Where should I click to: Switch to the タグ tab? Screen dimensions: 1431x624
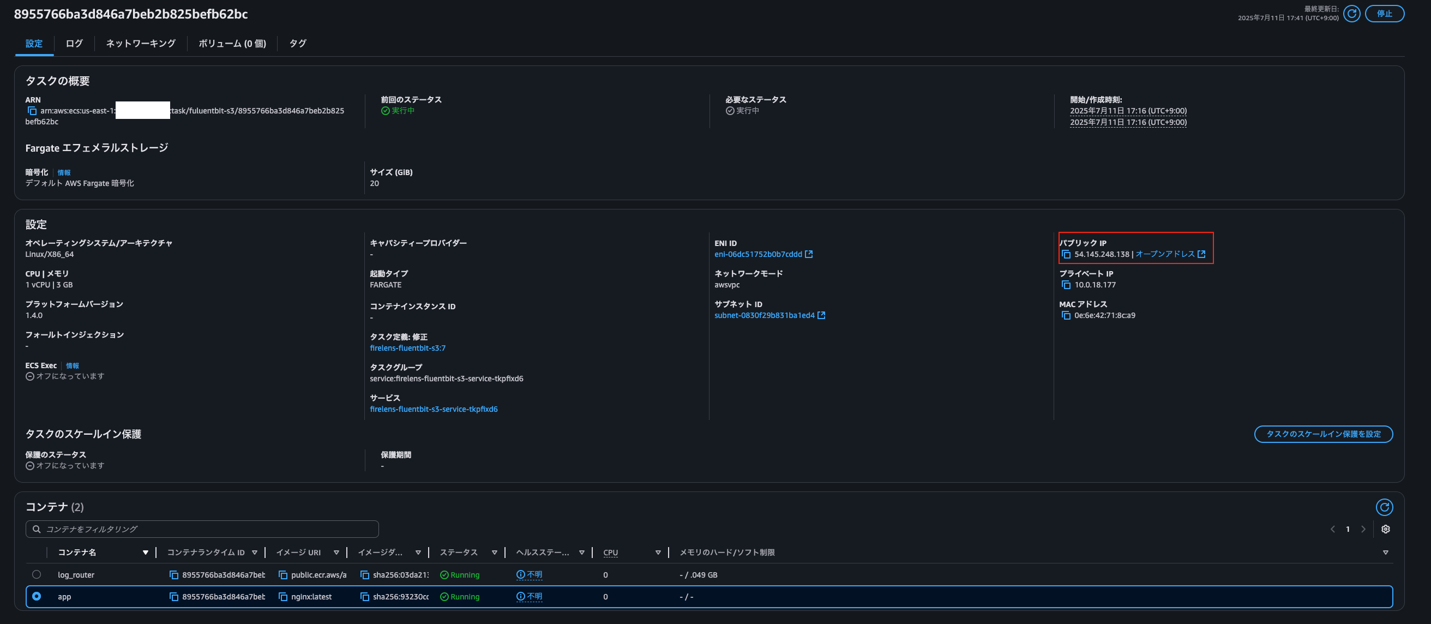[x=298, y=43]
